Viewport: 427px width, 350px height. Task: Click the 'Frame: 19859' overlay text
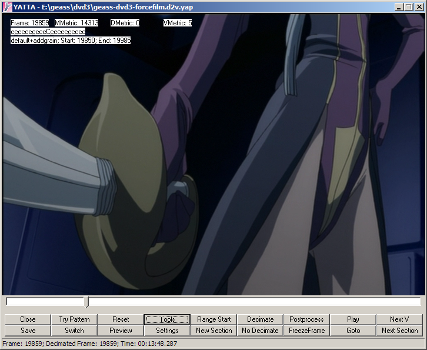(29, 23)
